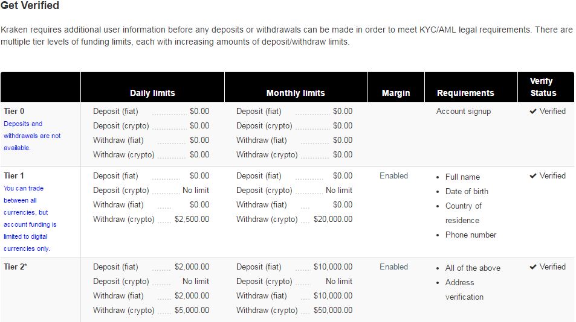This screenshot has width=576, height=322.
Task: Click the Address verification requirement
Action: tap(464, 290)
